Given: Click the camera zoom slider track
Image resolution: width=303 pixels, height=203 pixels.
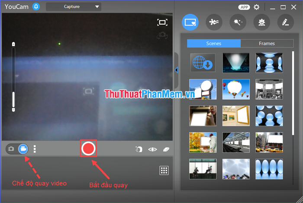Looking at the screenshot, I should click(13, 77).
